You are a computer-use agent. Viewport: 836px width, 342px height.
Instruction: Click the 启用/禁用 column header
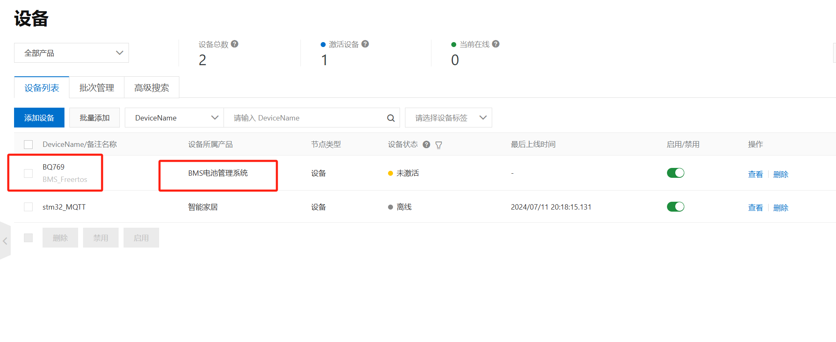pos(683,144)
